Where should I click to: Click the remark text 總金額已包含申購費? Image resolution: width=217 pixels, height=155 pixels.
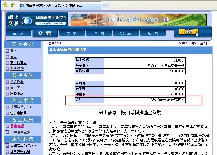167,100
